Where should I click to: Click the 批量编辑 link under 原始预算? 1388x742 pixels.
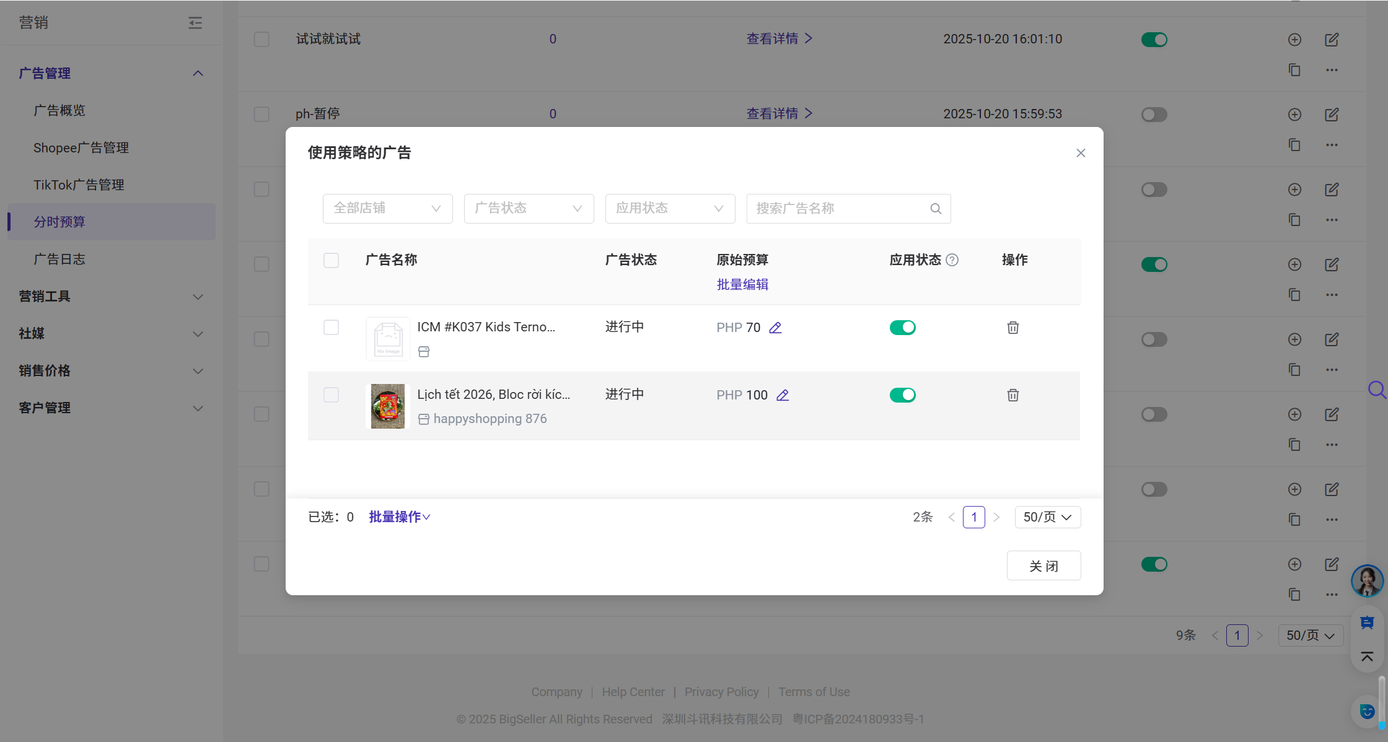(742, 284)
